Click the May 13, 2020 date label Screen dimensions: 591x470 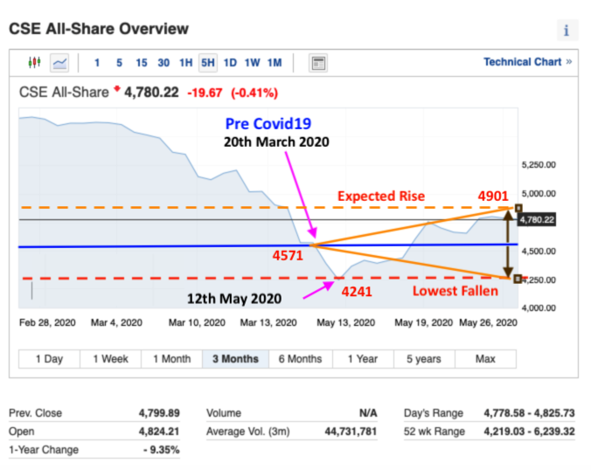(x=346, y=322)
